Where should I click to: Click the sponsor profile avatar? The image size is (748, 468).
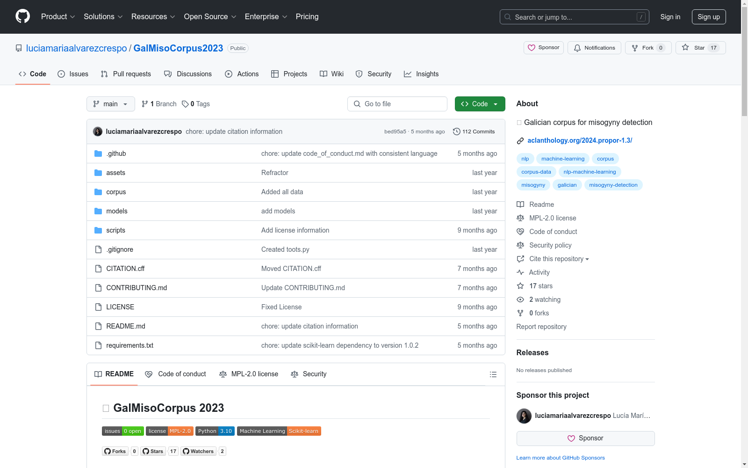tap(524, 416)
